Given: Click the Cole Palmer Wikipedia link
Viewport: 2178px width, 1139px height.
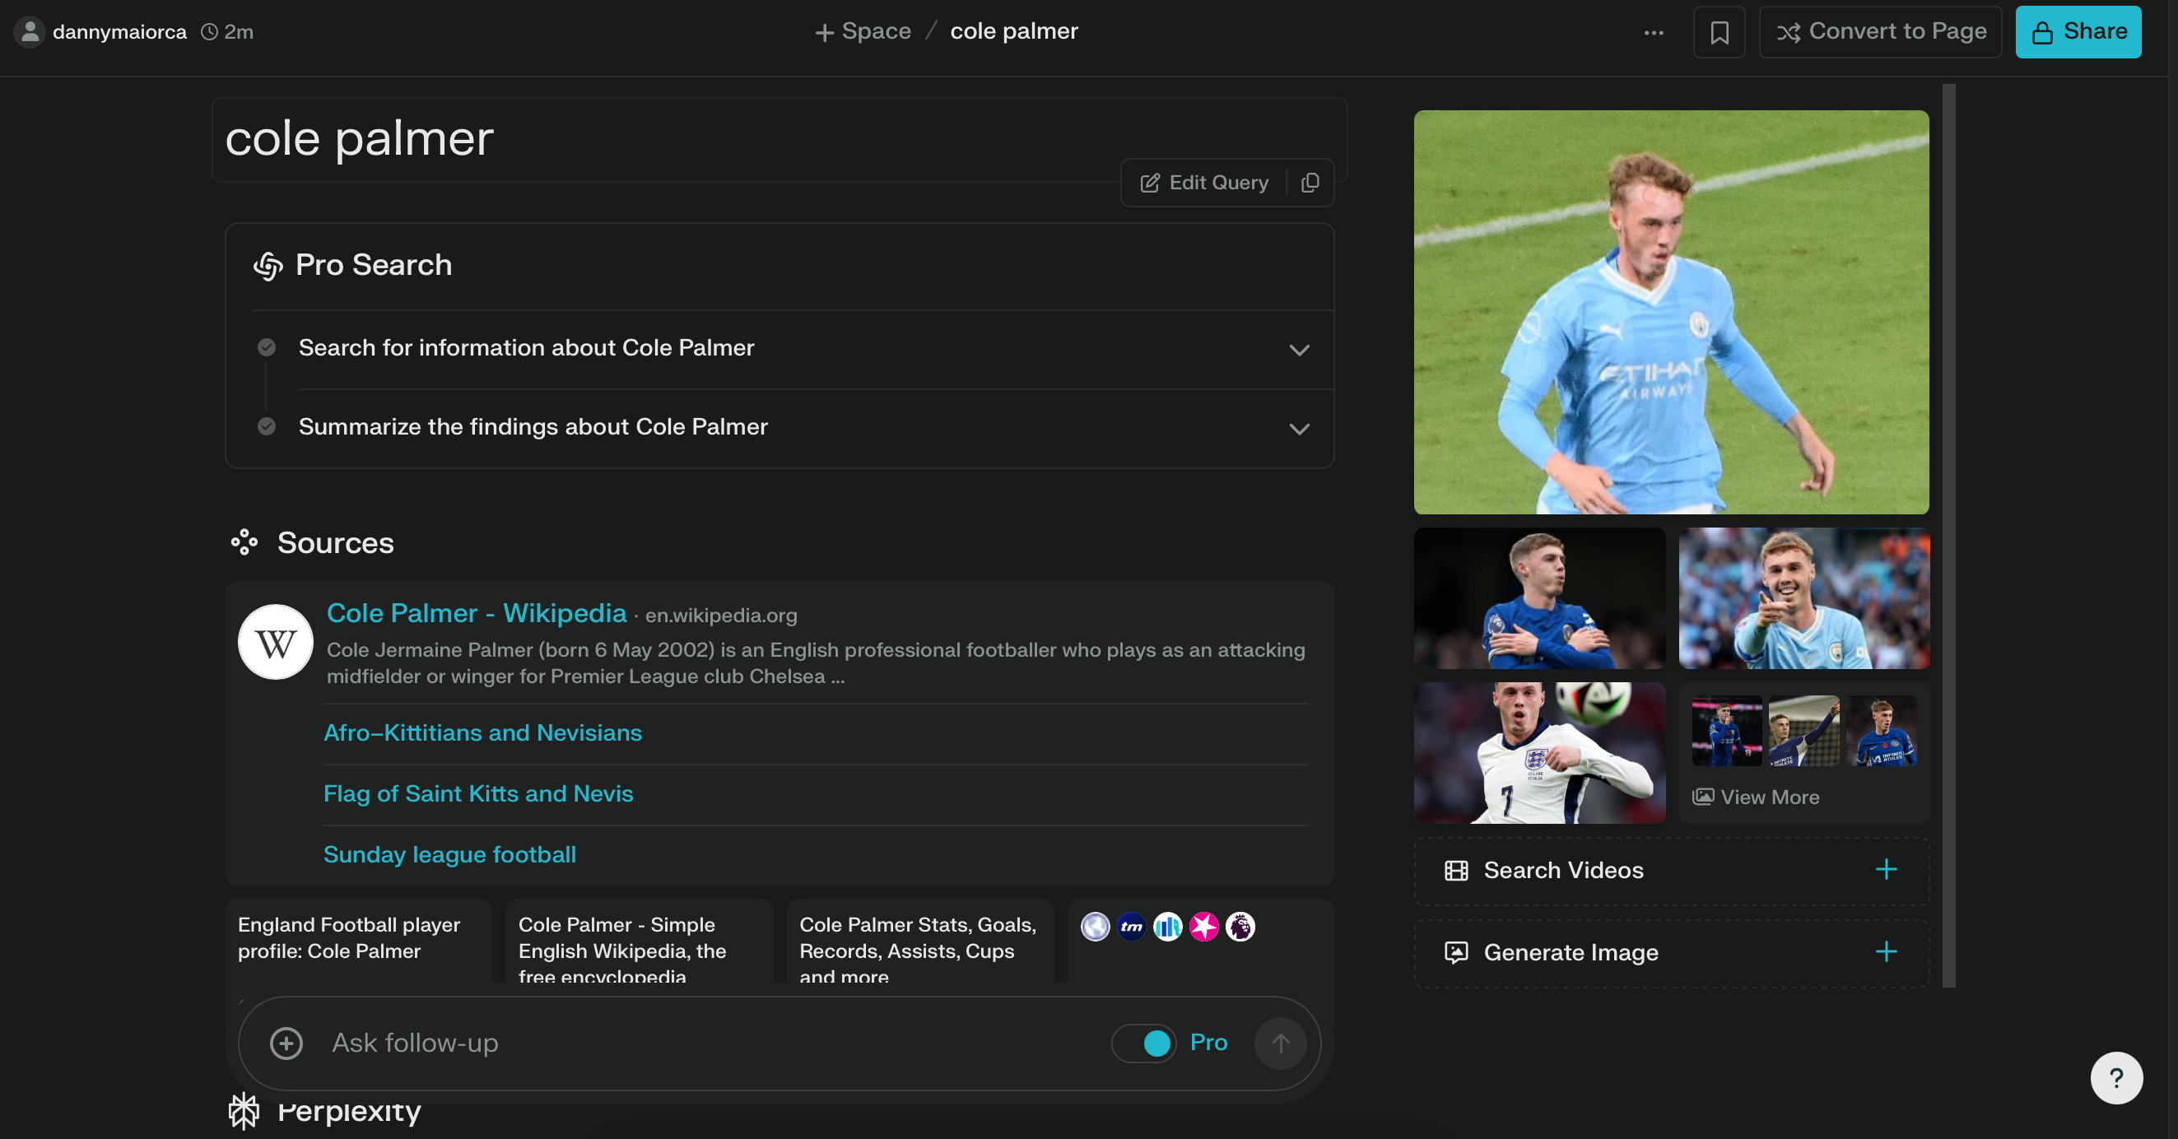Looking at the screenshot, I should (476, 613).
